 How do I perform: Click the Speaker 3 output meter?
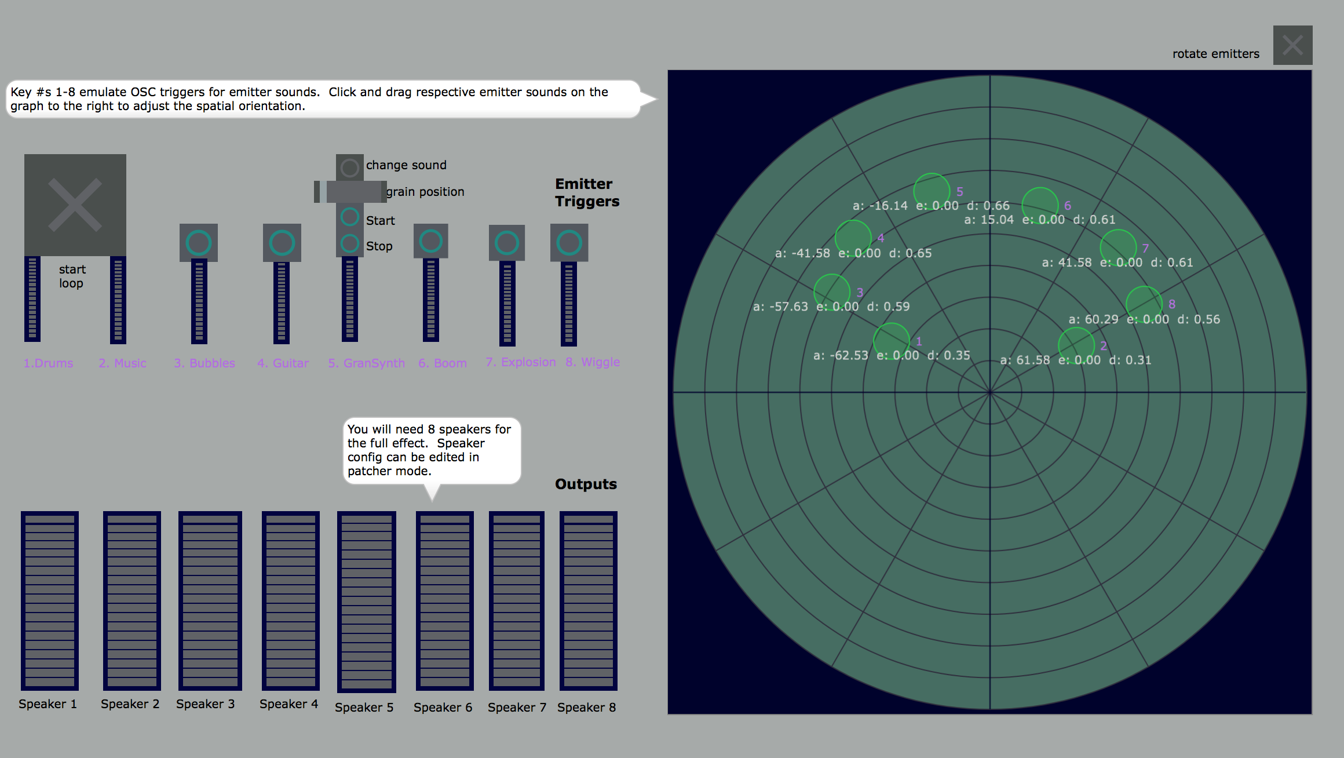coord(210,601)
